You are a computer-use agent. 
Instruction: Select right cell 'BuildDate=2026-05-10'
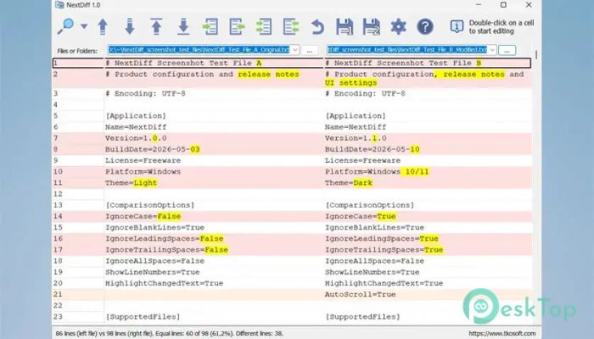click(428, 149)
